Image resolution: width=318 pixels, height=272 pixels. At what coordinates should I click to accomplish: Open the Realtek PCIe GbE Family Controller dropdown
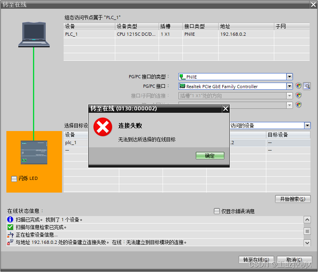point(290,86)
